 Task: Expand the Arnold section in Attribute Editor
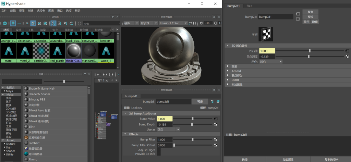[228, 71]
